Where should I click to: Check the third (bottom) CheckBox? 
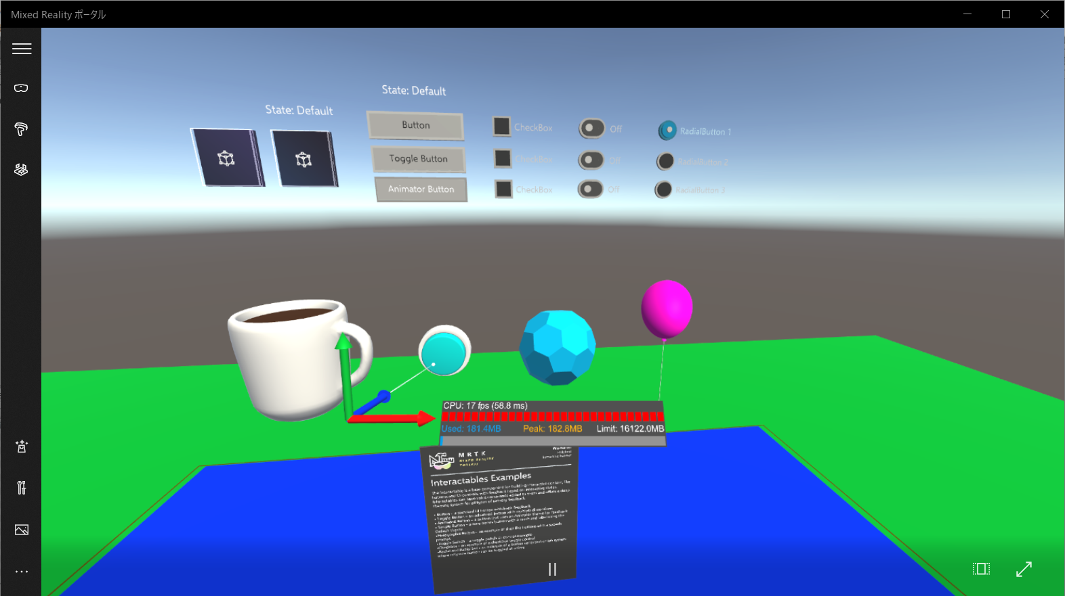coord(503,189)
